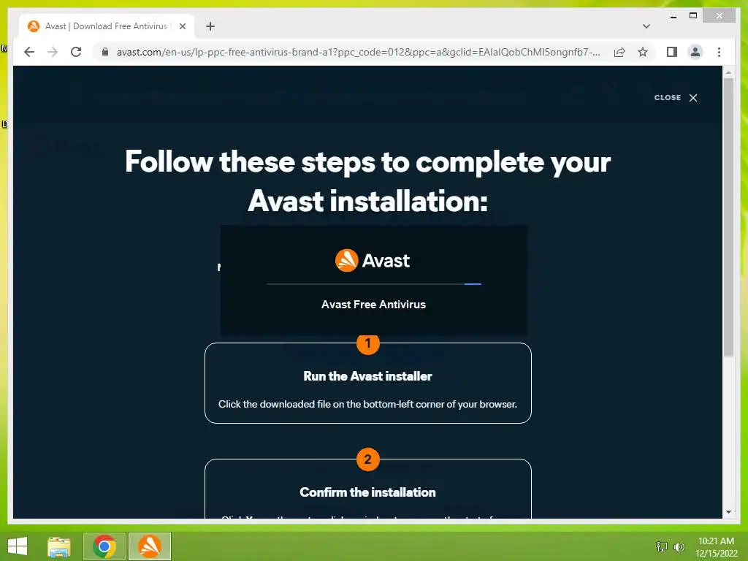Click the site lock icon
Viewport: 748px width, 561px height.
pos(105,52)
